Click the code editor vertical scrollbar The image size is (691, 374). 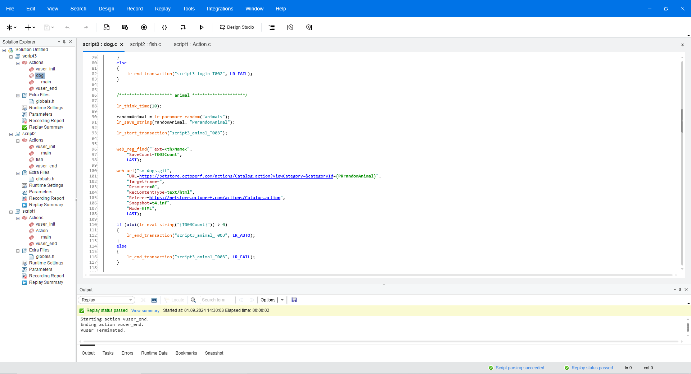pyautogui.click(x=682, y=121)
